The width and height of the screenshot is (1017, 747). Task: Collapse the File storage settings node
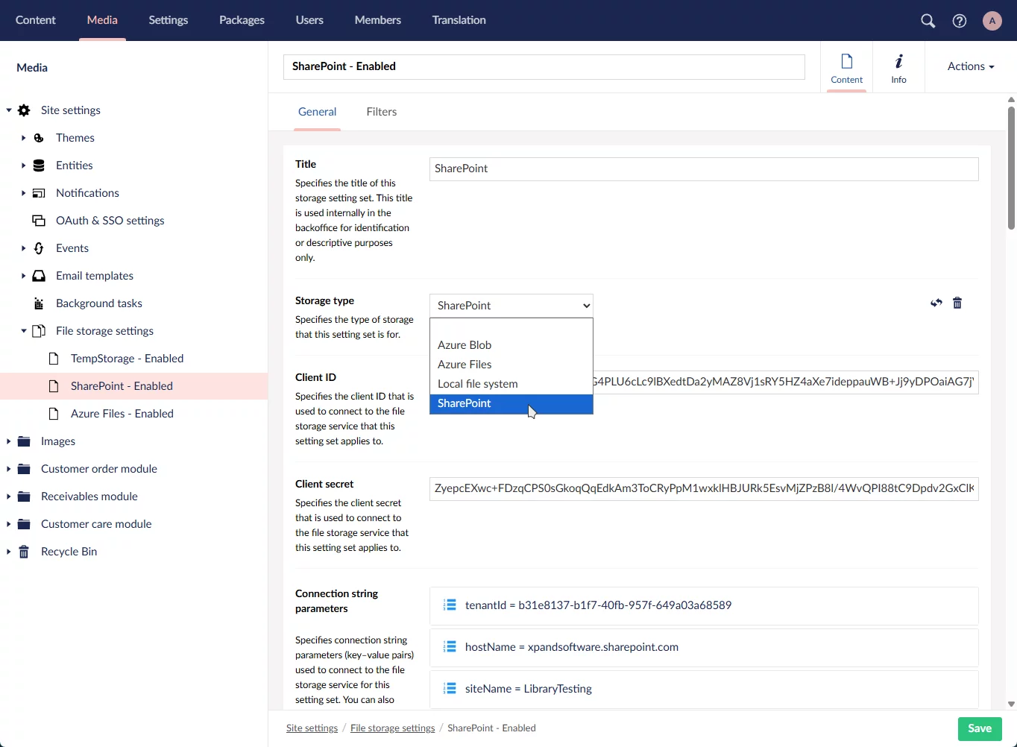tap(23, 331)
